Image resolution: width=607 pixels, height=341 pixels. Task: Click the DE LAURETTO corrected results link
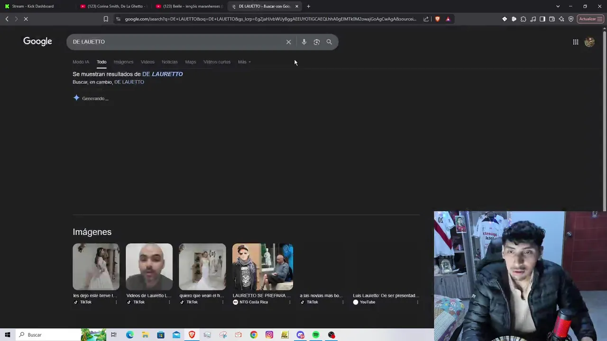point(162,74)
